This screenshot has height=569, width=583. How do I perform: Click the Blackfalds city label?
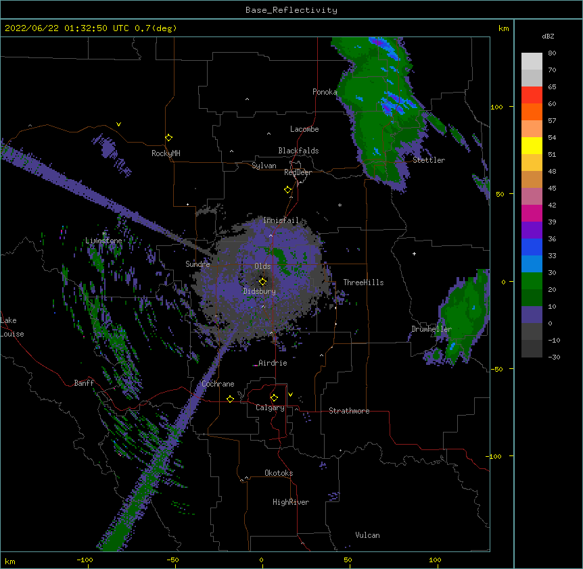[x=298, y=151]
